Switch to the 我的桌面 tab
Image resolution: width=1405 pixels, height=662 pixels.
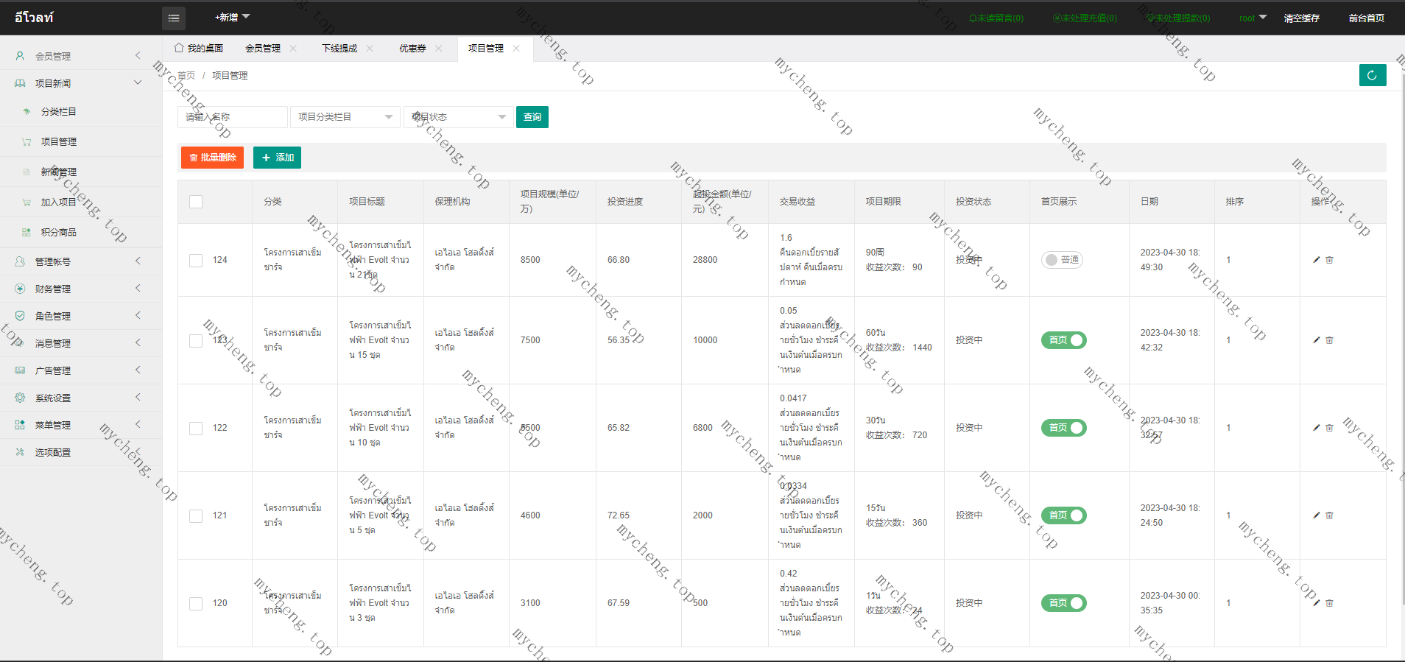pyautogui.click(x=199, y=49)
